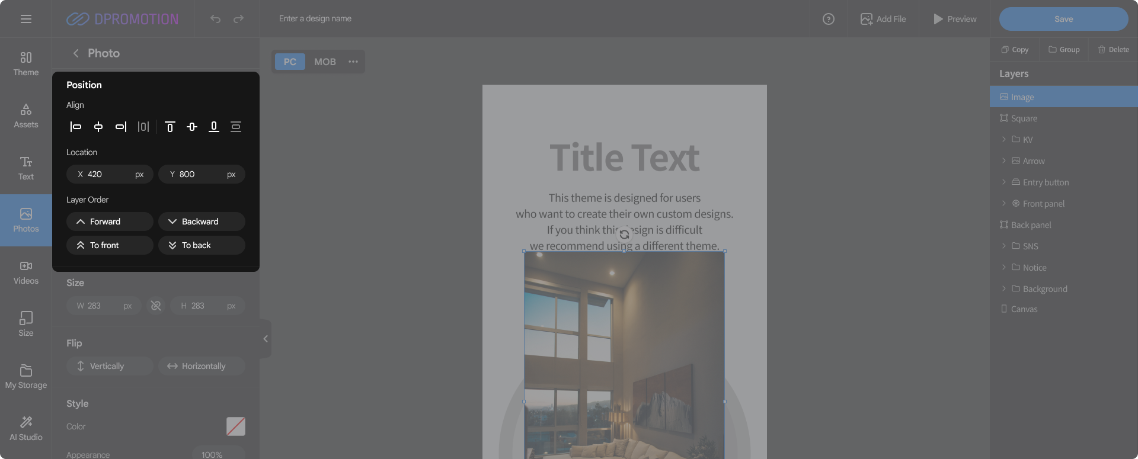Align selection to vertical middle

point(192,127)
